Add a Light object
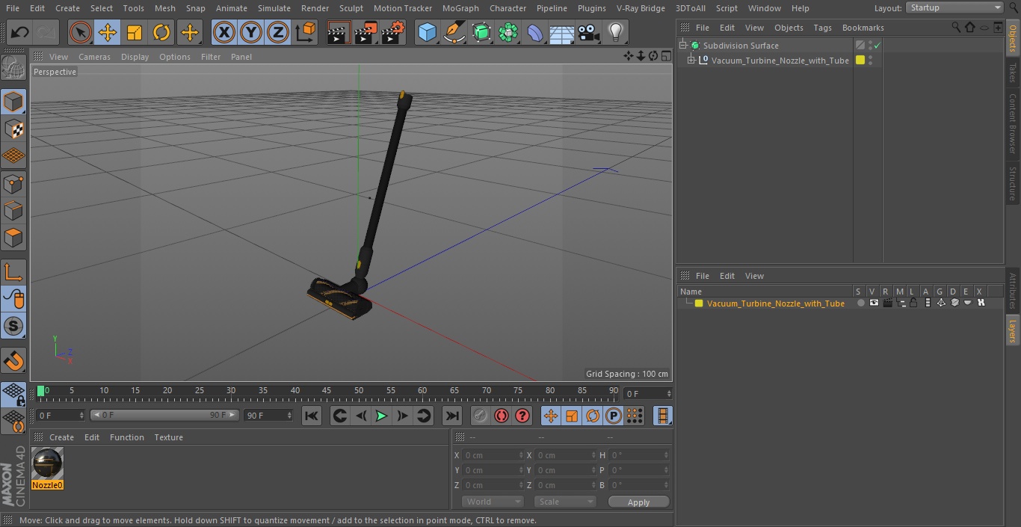1021x527 pixels. (616, 33)
